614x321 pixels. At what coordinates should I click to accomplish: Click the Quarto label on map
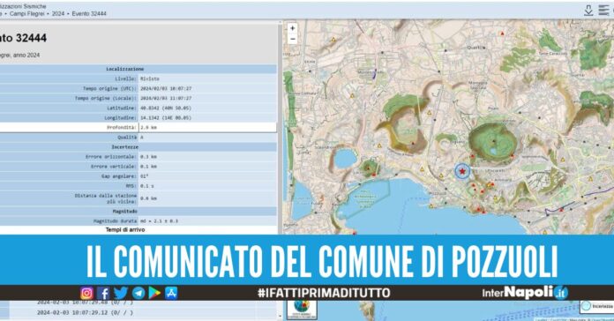[476, 48]
